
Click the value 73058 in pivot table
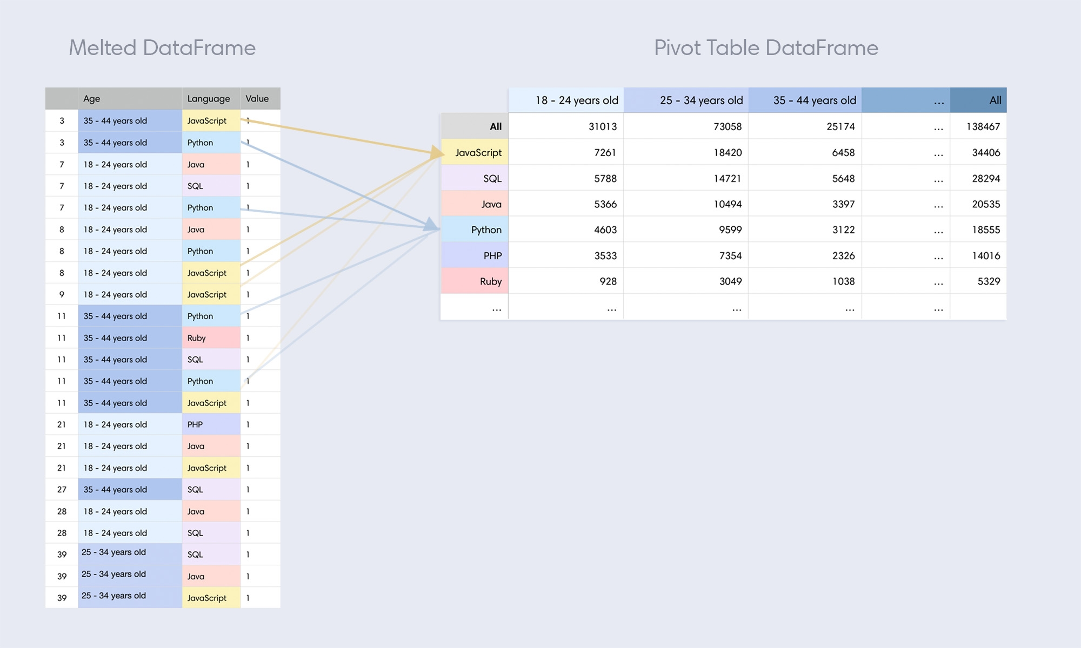(728, 126)
